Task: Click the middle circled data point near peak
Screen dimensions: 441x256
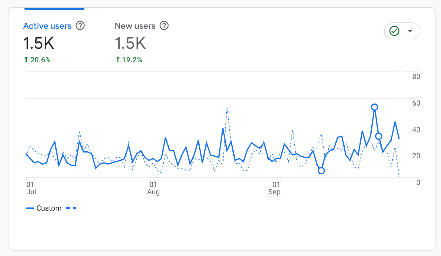Action: point(378,136)
